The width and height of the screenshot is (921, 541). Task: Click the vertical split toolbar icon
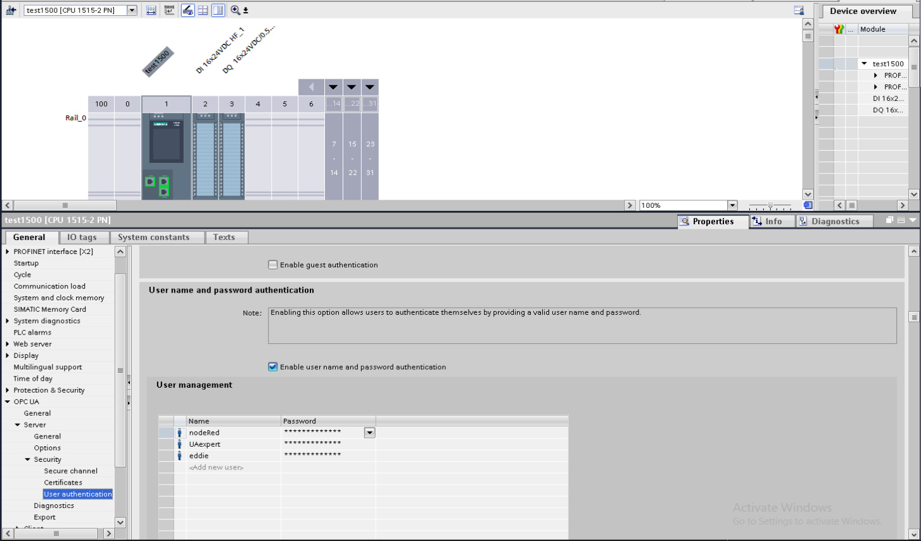(218, 10)
